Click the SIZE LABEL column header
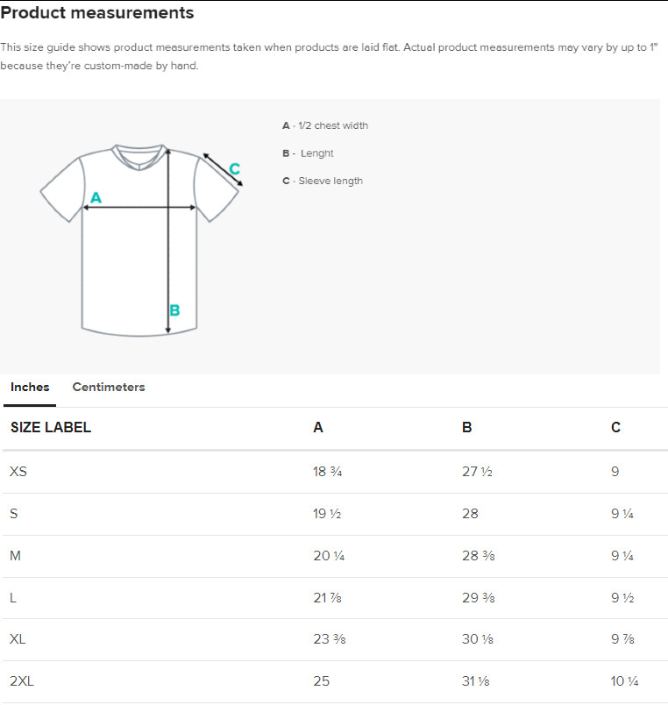 click(x=51, y=428)
